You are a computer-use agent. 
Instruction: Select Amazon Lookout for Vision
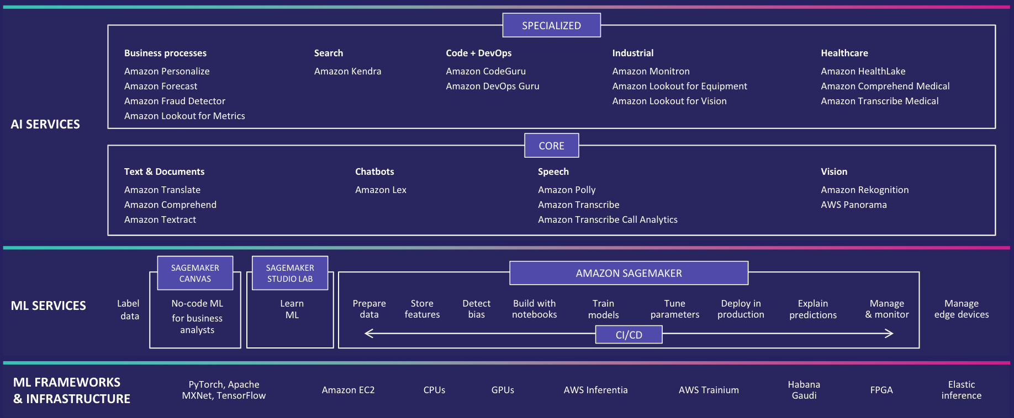pos(669,101)
